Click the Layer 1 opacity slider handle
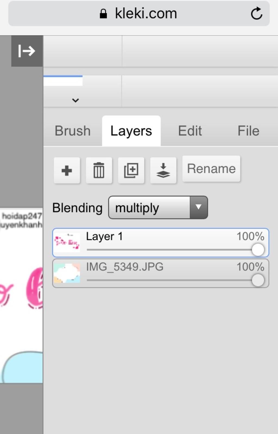 [x=258, y=249]
